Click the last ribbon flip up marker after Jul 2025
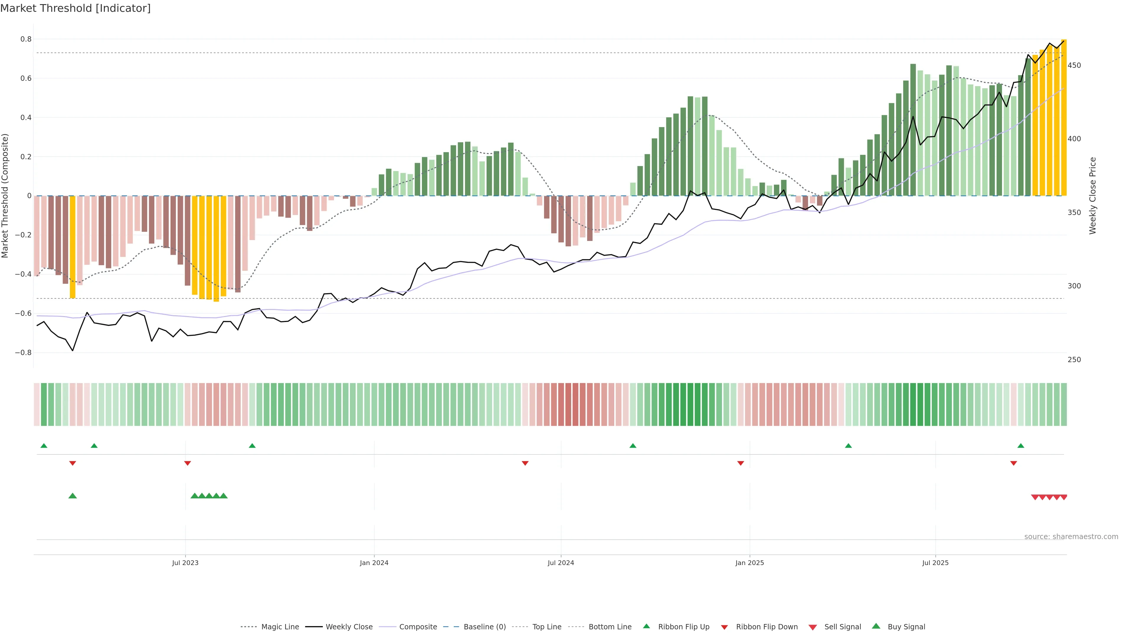 1021,446
